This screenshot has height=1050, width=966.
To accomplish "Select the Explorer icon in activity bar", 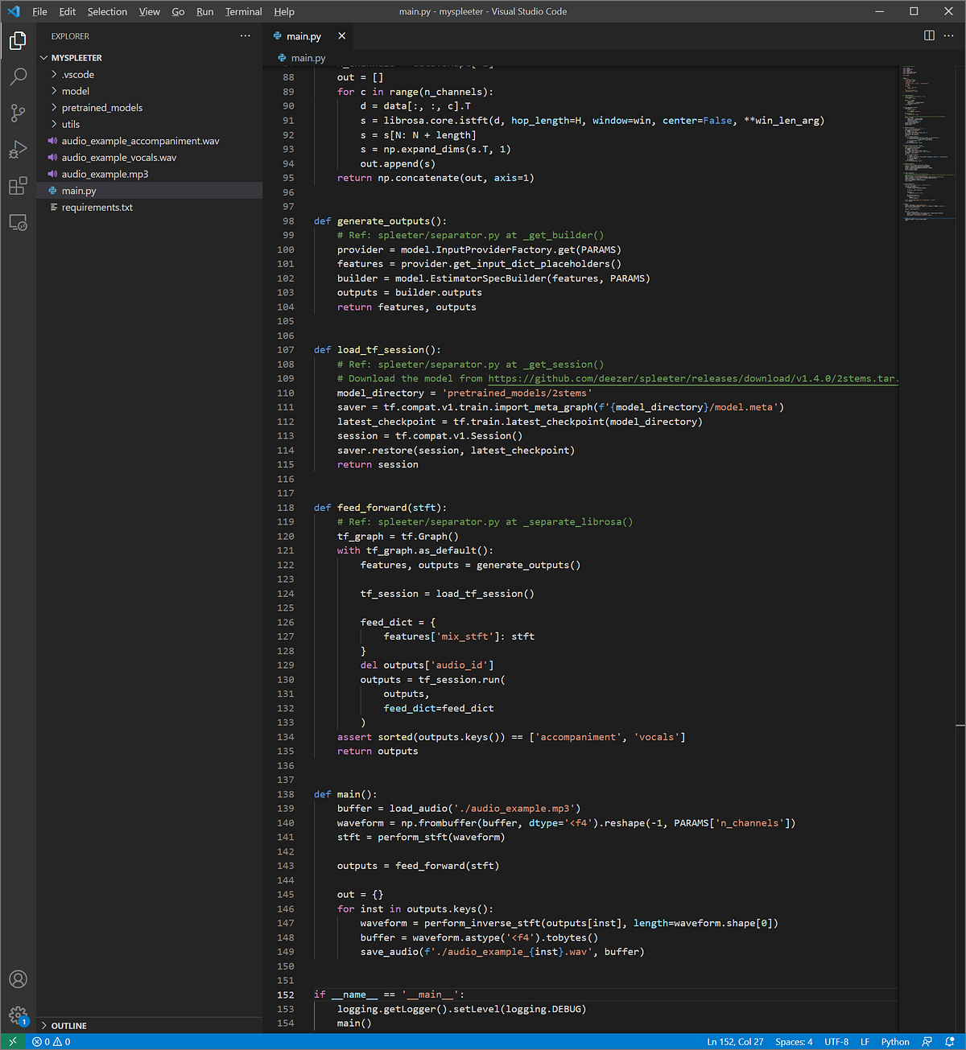I will (x=18, y=39).
